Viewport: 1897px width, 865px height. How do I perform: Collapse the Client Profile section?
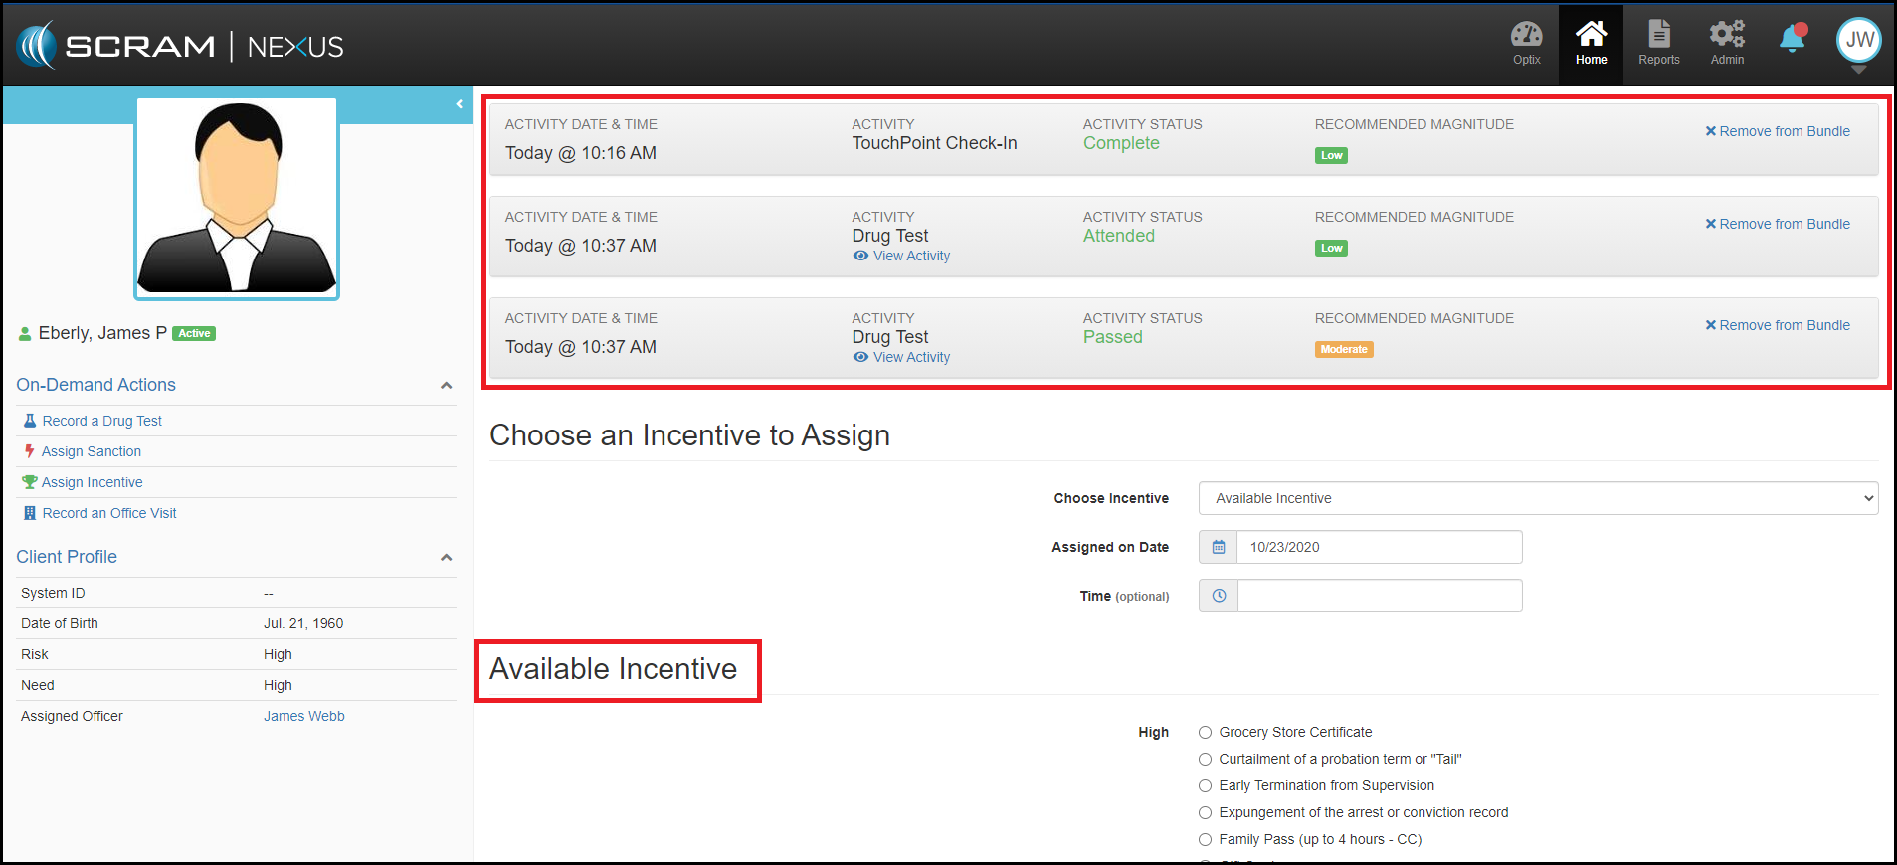click(x=447, y=558)
